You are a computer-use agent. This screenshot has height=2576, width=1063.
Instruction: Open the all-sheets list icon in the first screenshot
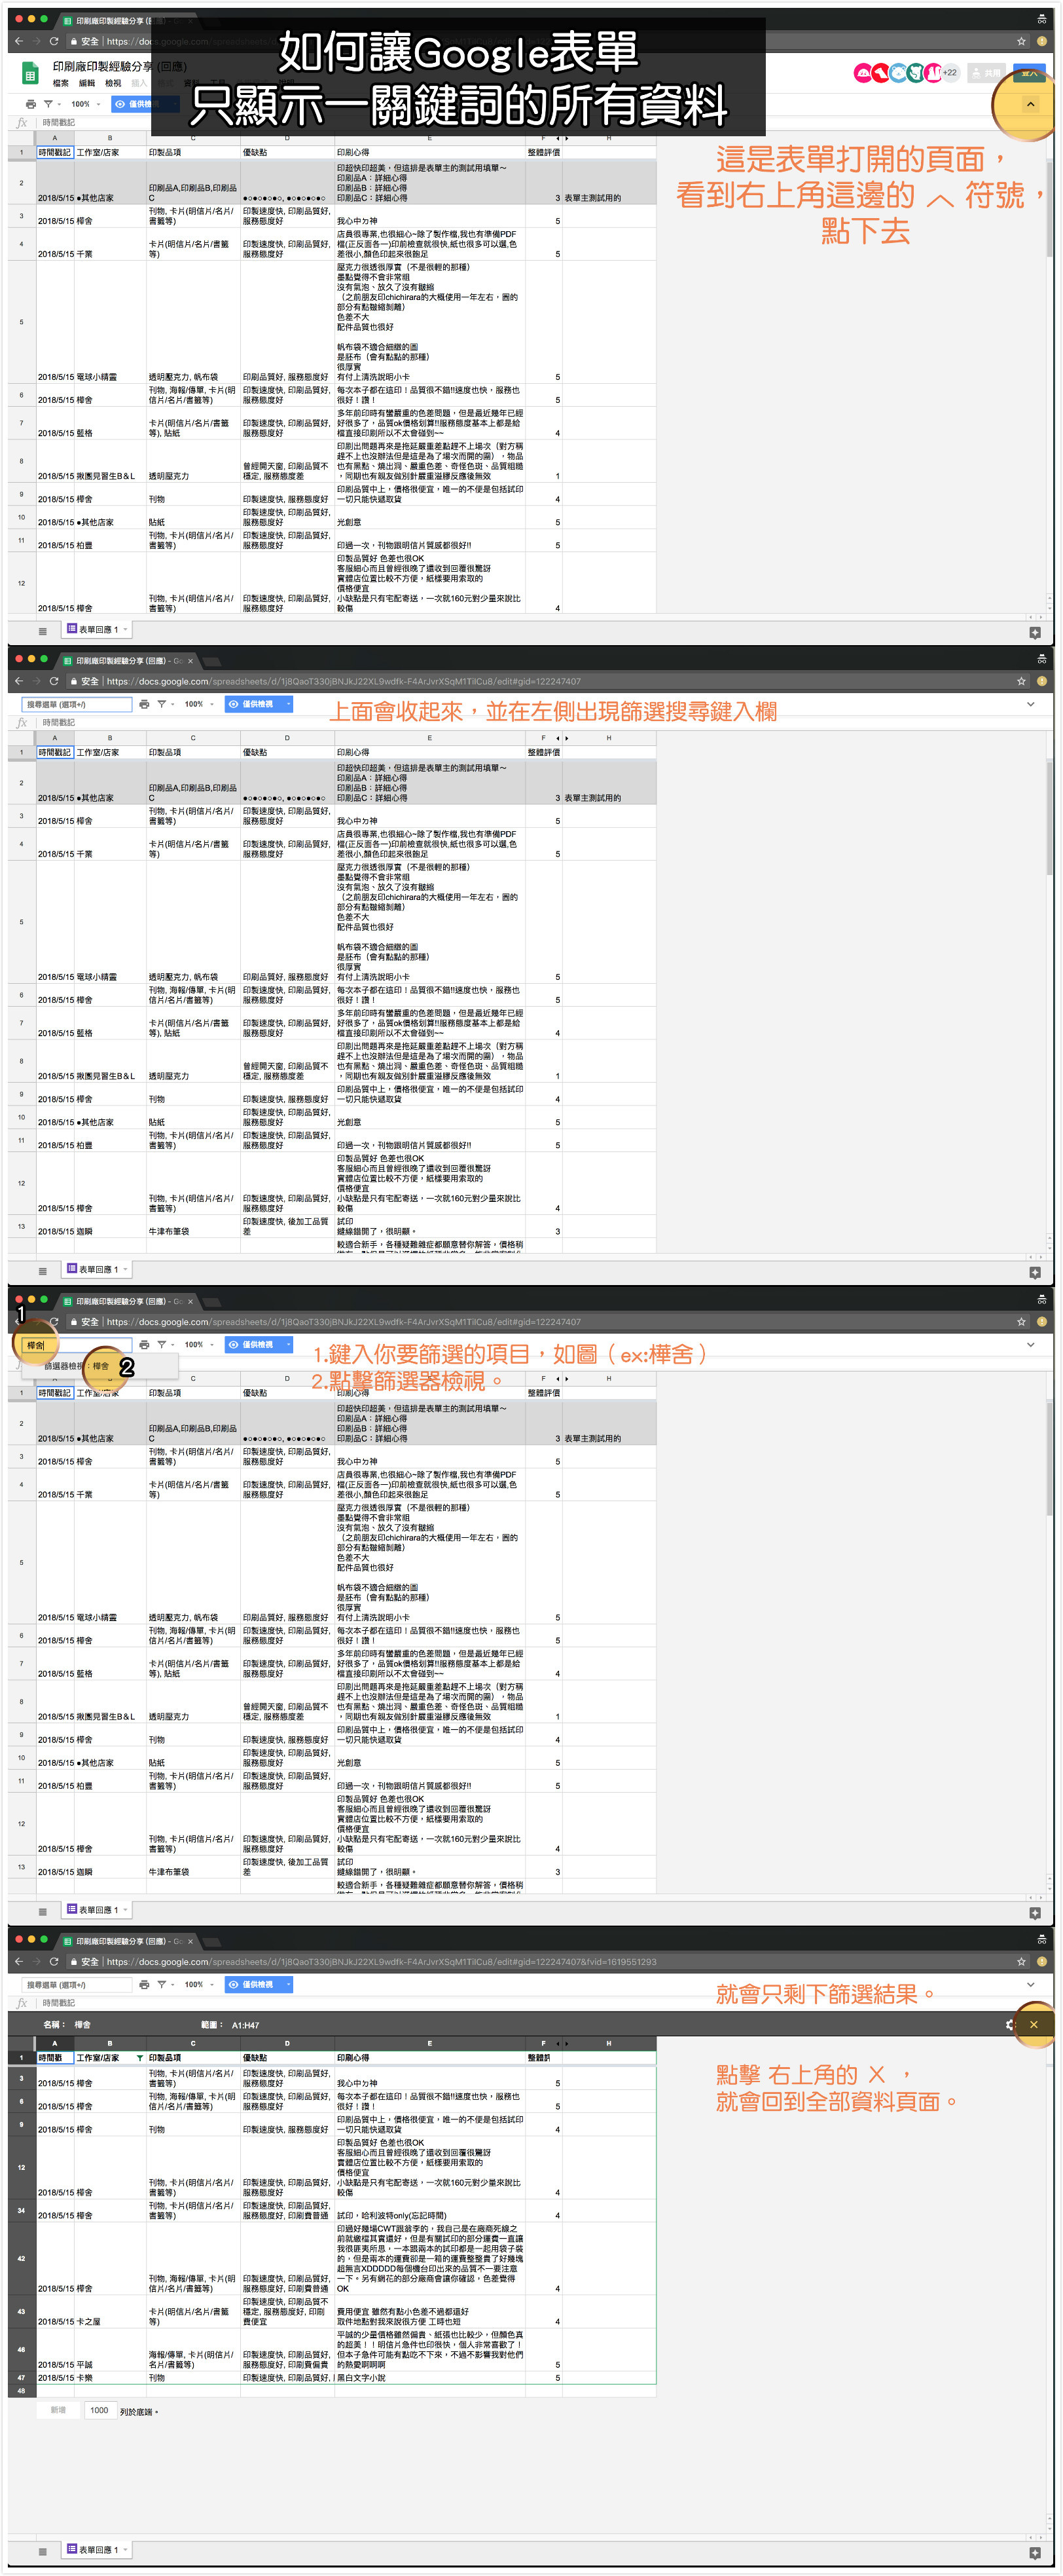pos(42,631)
